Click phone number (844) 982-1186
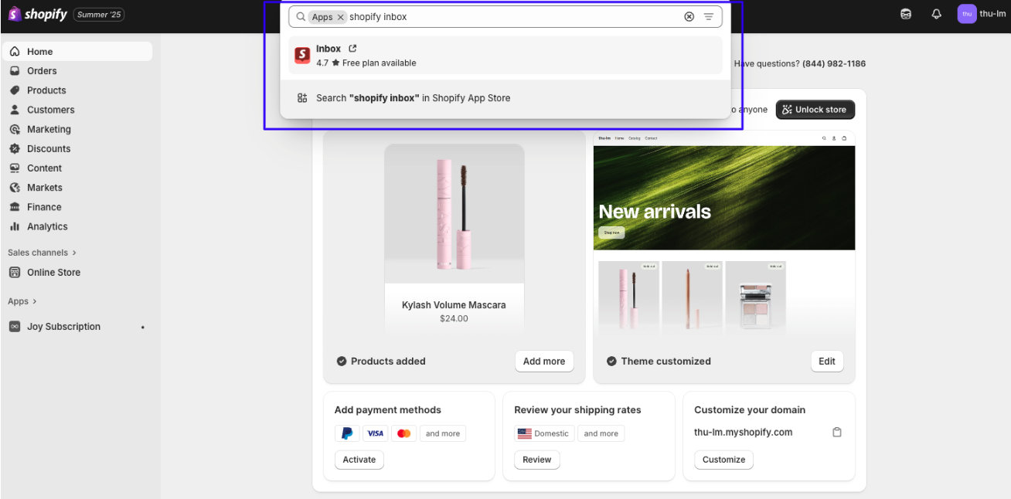 click(834, 63)
